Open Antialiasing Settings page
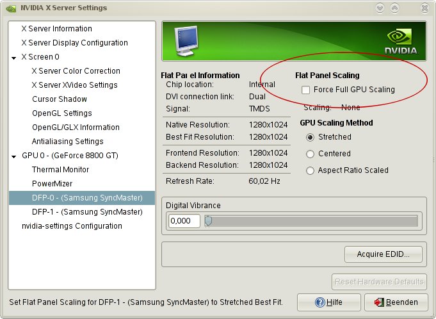This screenshot has width=436, height=319. 68,142
